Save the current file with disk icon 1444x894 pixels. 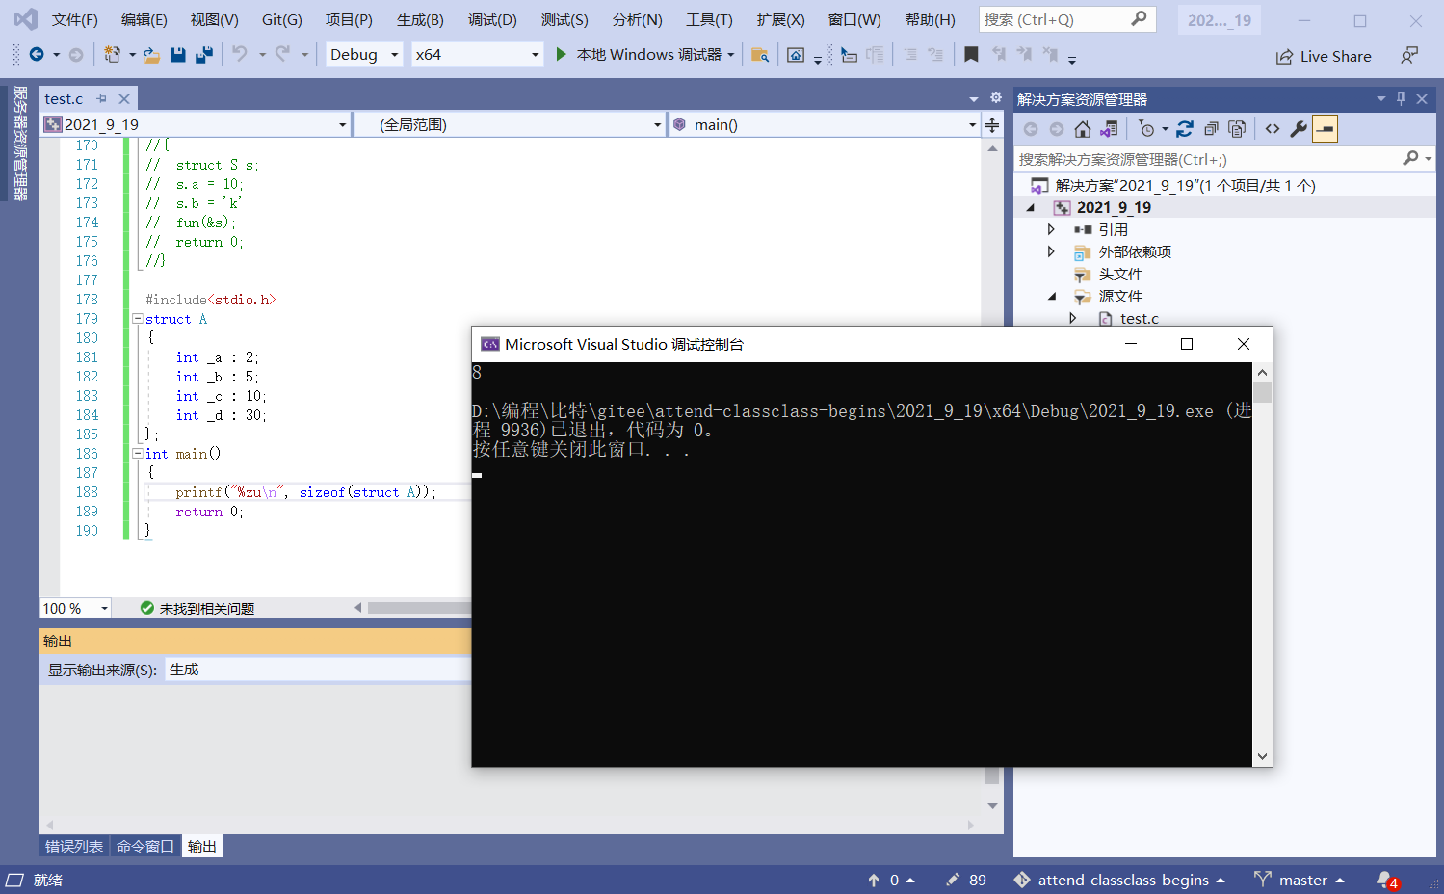(x=178, y=55)
